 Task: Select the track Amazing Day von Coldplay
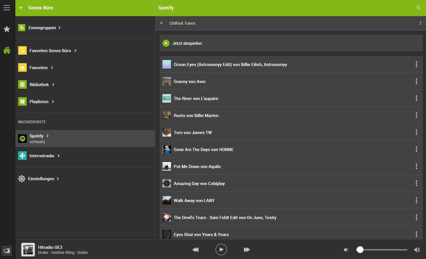tap(199, 184)
